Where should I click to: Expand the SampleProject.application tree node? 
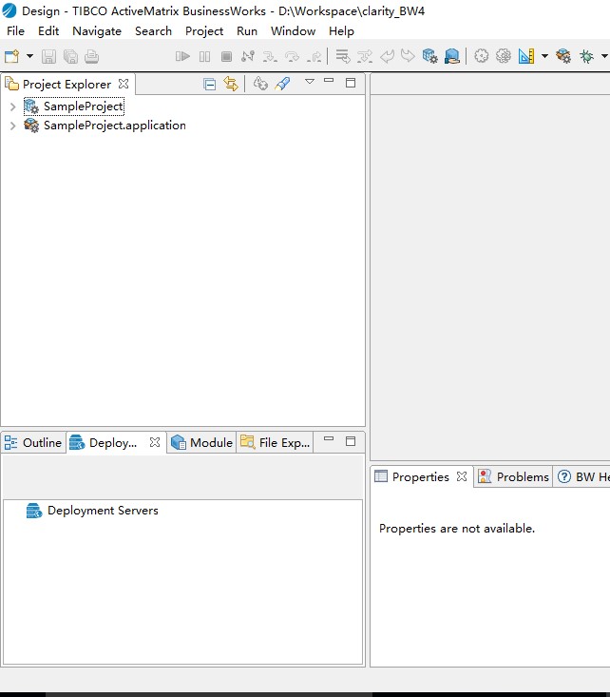click(13, 126)
